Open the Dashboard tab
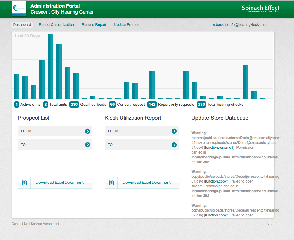The height and width of the screenshot is (240, 294). click(22, 25)
